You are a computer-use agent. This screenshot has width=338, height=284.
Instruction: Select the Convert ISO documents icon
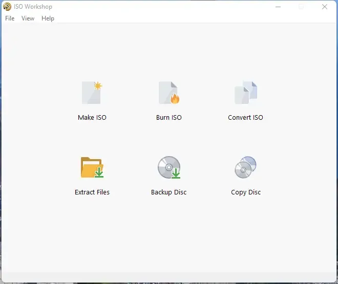point(246,93)
